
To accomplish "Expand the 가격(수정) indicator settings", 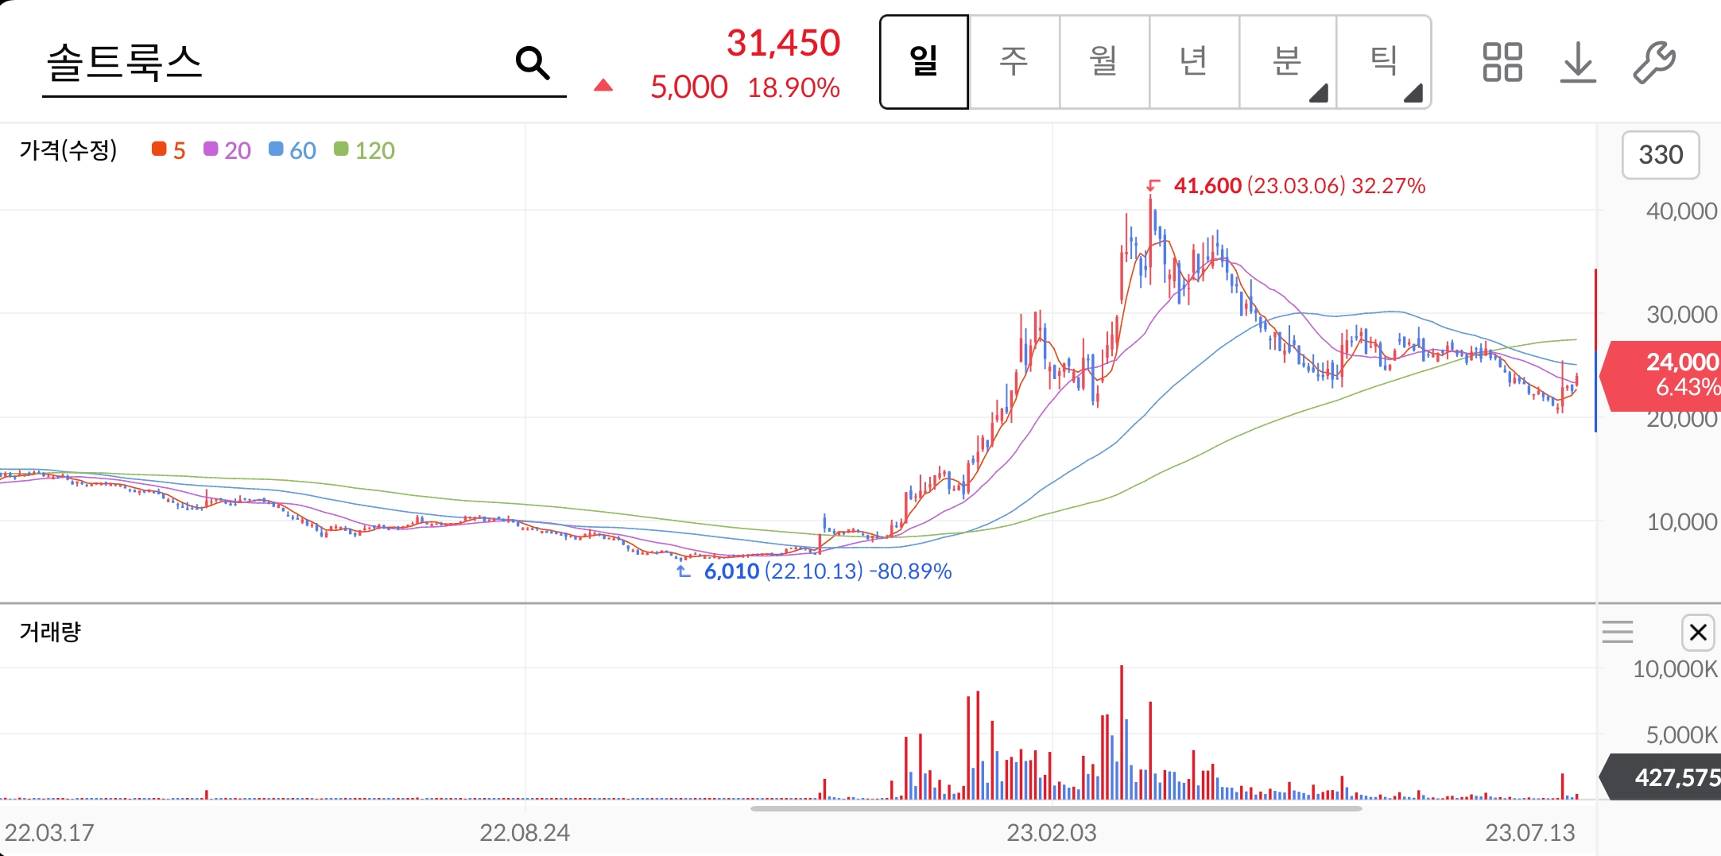I will tap(68, 150).
